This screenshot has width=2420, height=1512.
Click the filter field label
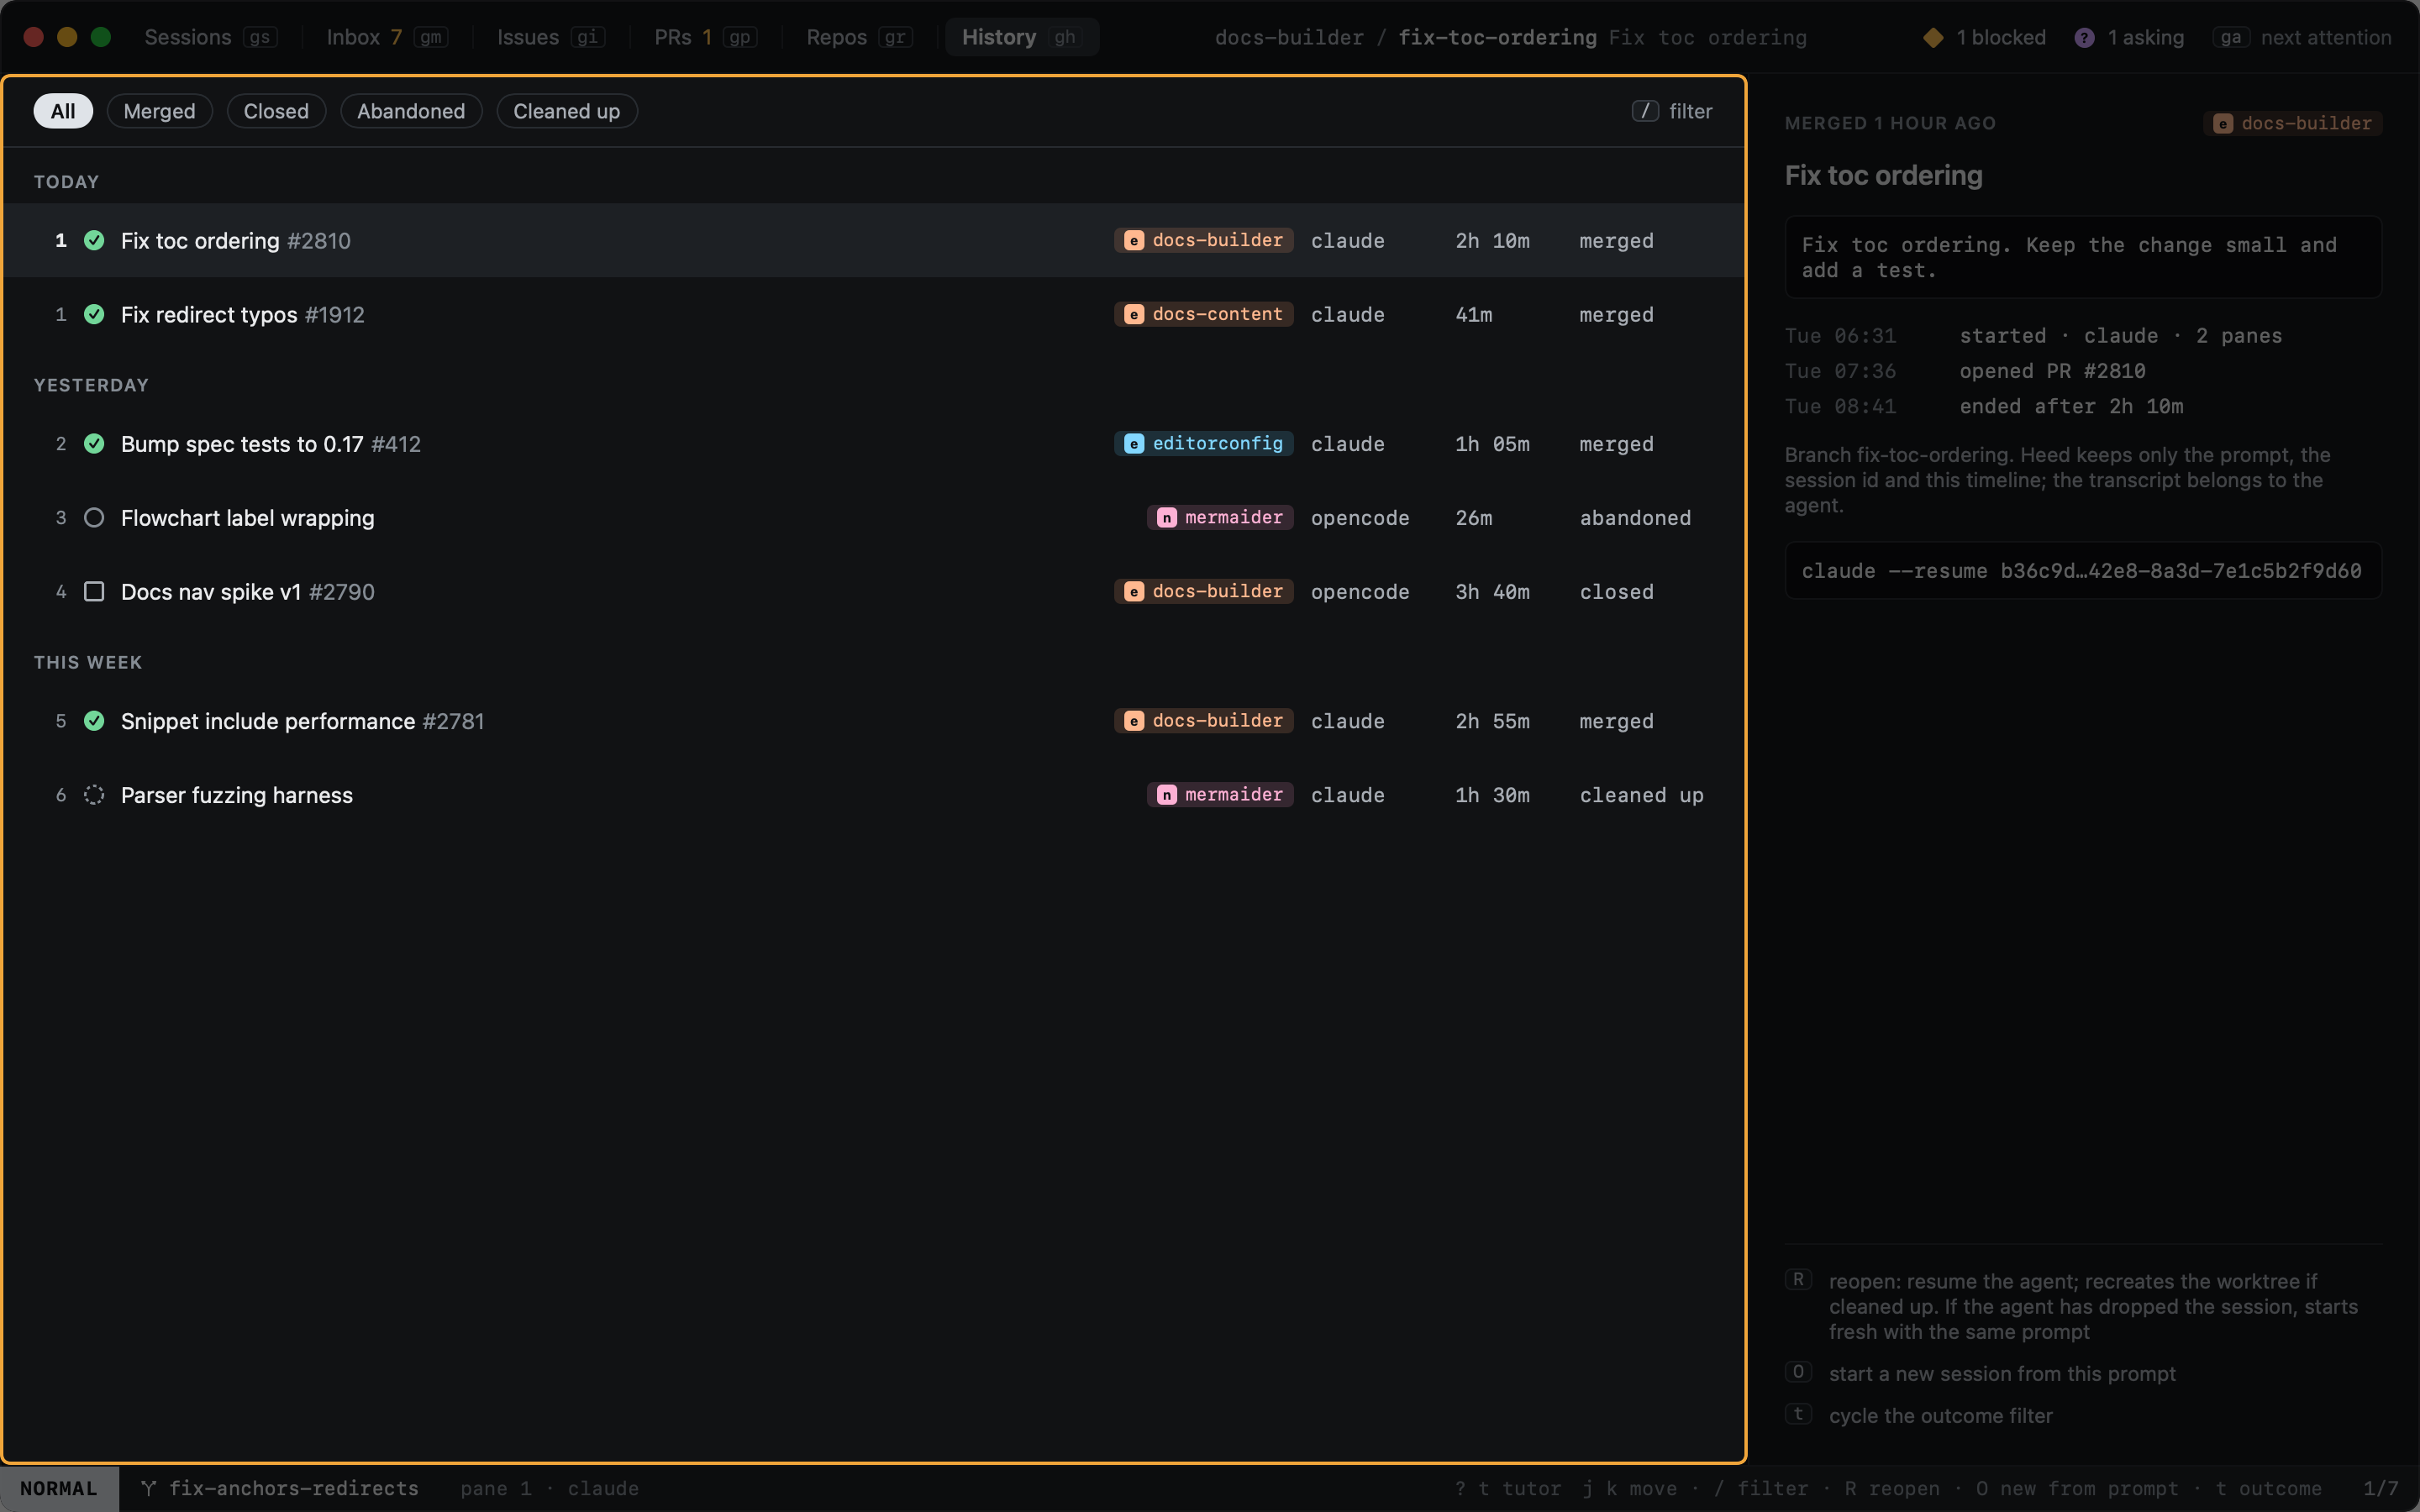1690,110
